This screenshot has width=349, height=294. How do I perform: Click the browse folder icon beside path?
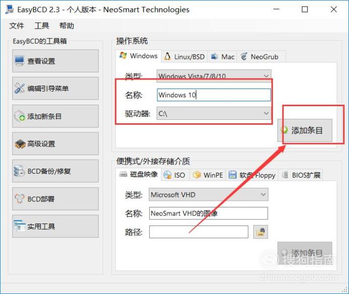pyautogui.click(x=261, y=232)
